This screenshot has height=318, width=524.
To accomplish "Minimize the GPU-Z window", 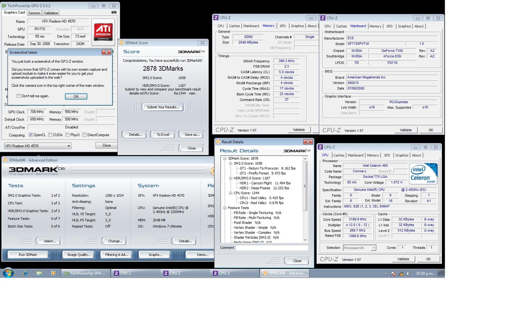I will point(93,6).
